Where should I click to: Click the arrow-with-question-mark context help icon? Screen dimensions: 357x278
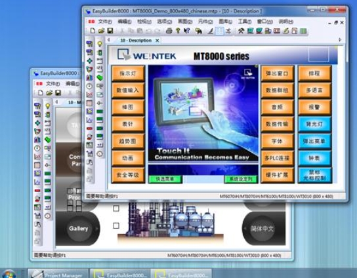click(186, 31)
